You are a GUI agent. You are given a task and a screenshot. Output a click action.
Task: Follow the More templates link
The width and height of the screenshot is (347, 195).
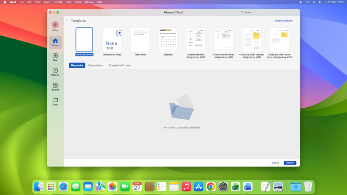click(283, 21)
